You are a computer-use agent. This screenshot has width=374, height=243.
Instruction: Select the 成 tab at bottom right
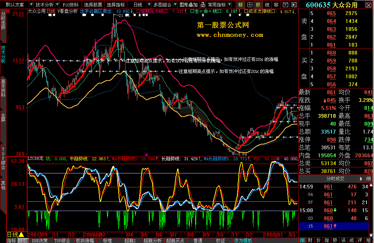(351, 240)
